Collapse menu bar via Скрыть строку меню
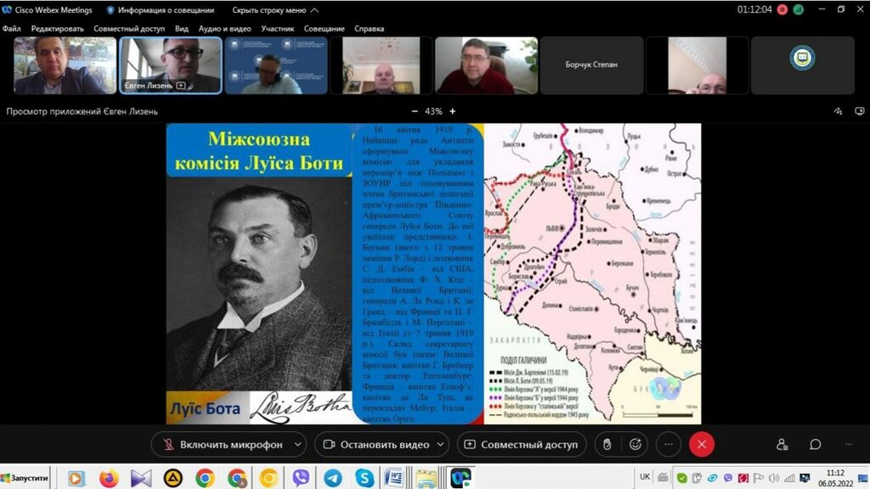Screen dimensions: 870x489 (x=275, y=10)
